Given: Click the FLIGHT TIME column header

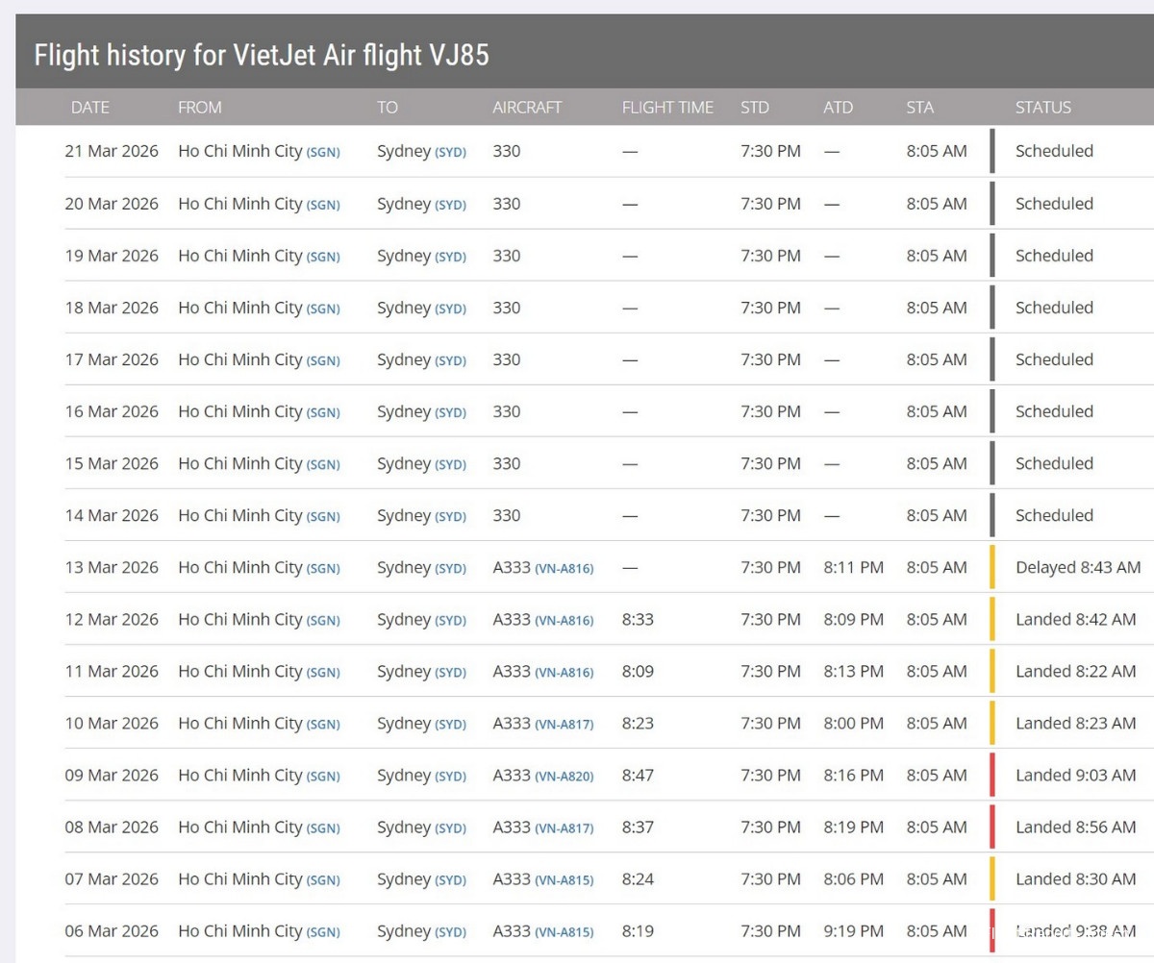Looking at the screenshot, I should (668, 108).
